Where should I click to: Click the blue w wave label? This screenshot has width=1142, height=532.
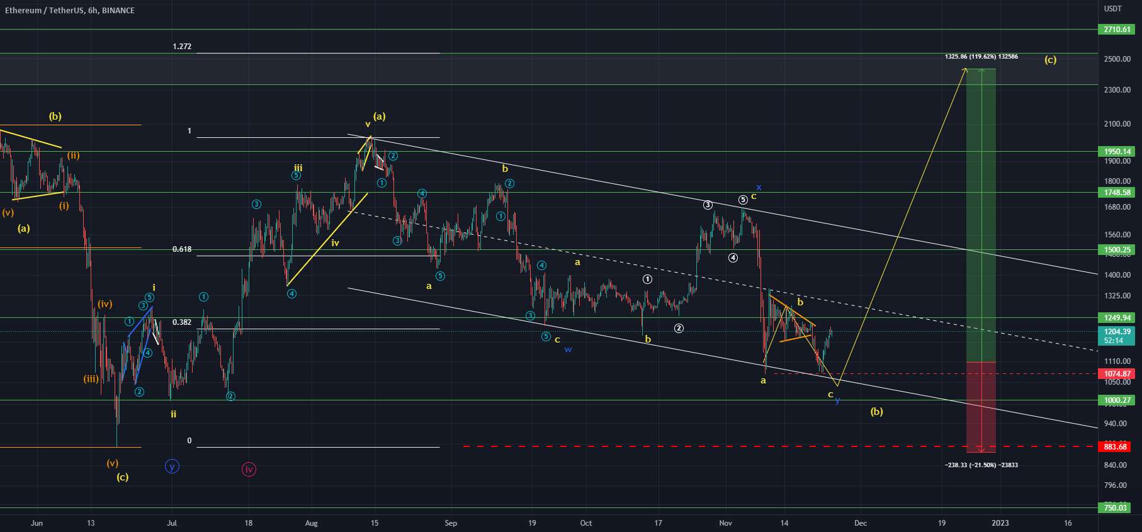click(568, 349)
